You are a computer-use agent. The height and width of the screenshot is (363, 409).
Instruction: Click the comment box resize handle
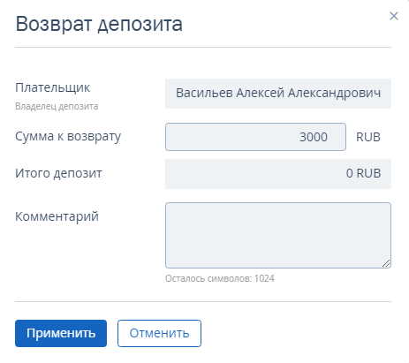pos(386,263)
